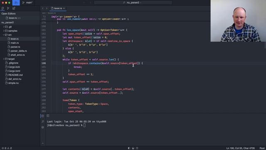Expand the target folder
The height and width of the screenshot is (150, 266).
tap(4, 59)
